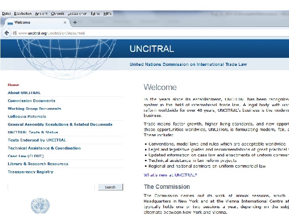Open the Extras menu
The height and width of the screenshot is (217, 289).
(x=95, y=14)
